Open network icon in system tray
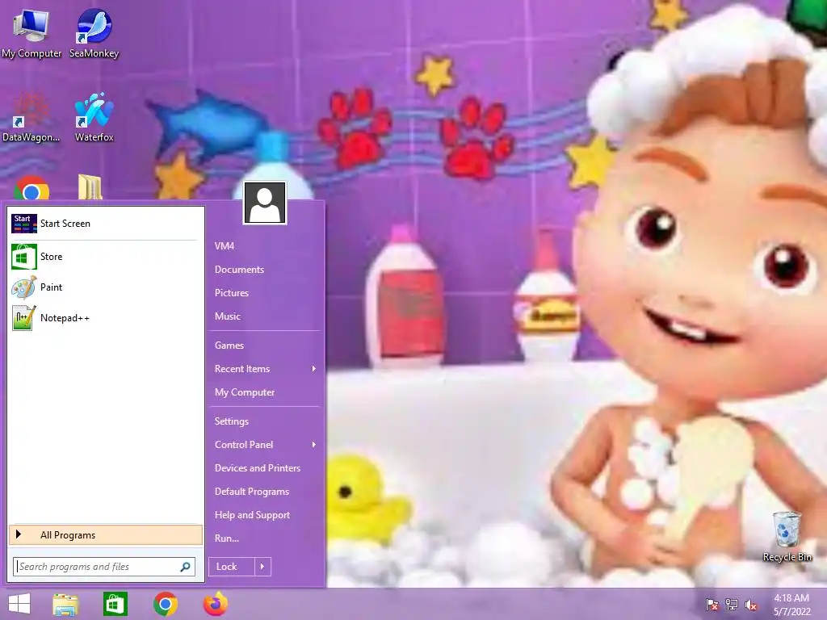Viewport: 827px width, 620px height. coord(732,605)
